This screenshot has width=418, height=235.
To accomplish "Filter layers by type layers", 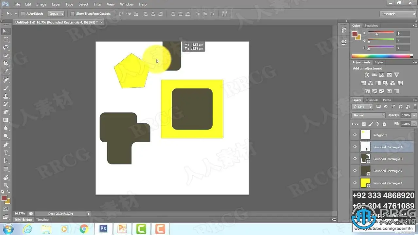I will pyautogui.click(x=393, y=107).
